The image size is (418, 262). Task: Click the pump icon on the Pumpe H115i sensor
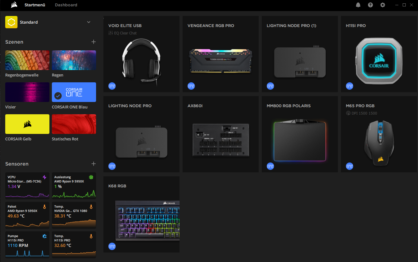45,236
